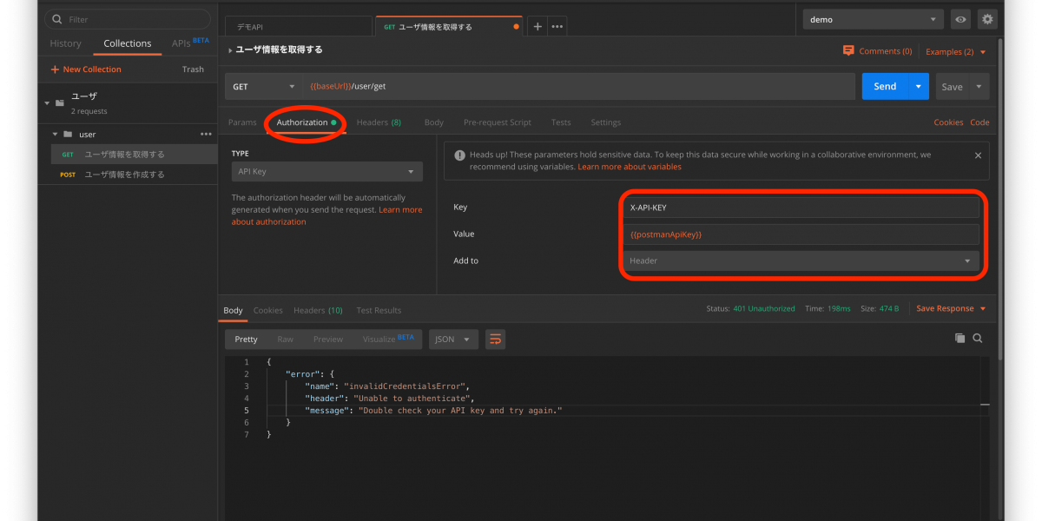The width and height of the screenshot is (1042, 521).
Task: Open the demo environment dropdown
Action: 873,19
